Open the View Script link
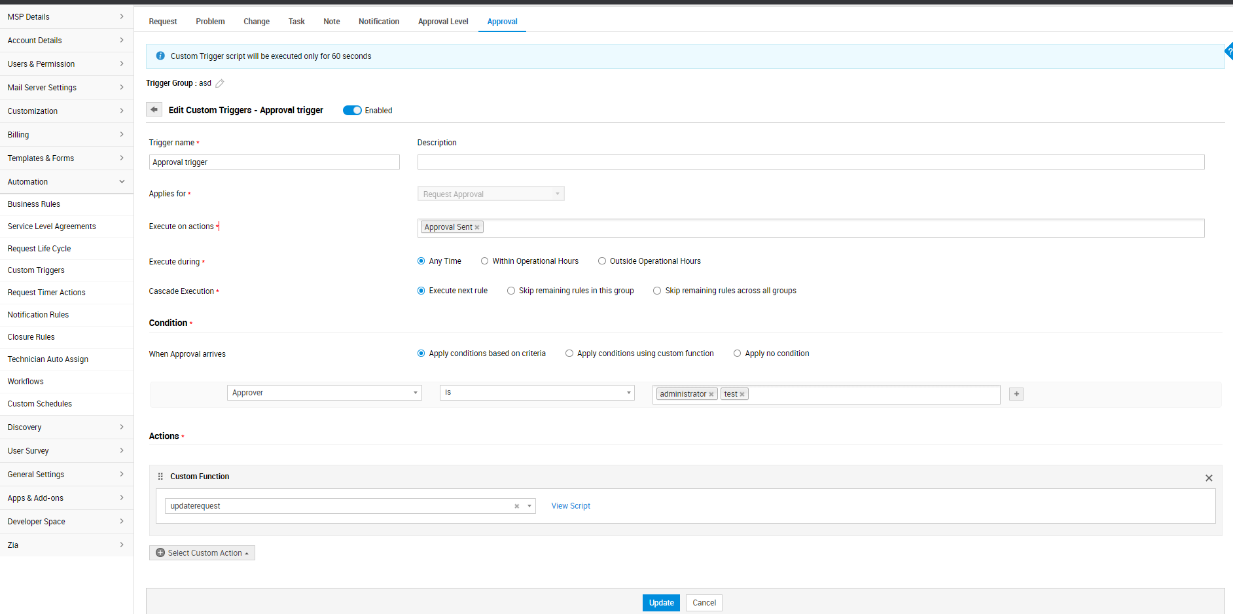Viewport: 1233px width, 614px height. [571, 506]
